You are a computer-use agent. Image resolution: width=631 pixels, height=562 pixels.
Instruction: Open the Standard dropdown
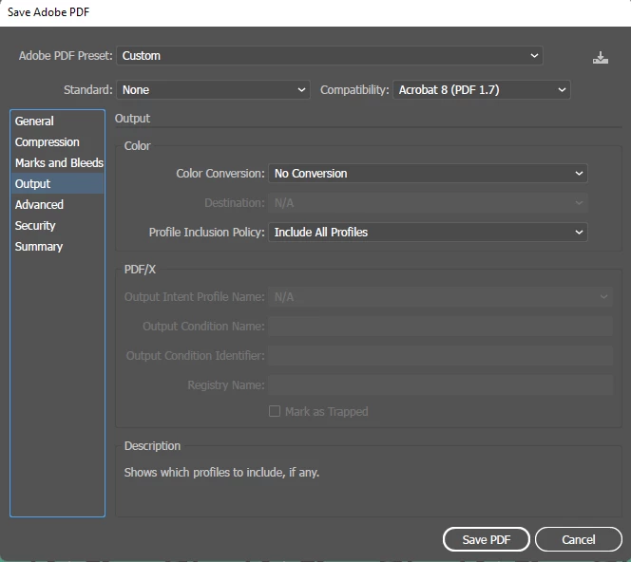pyautogui.click(x=213, y=89)
